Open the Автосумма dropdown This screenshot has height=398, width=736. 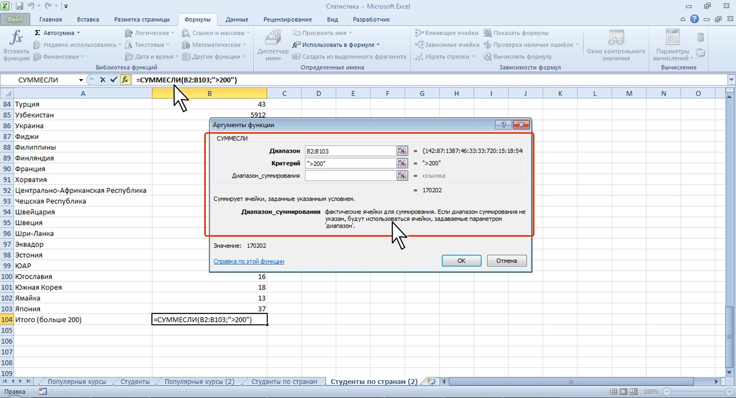pyautogui.click(x=57, y=33)
